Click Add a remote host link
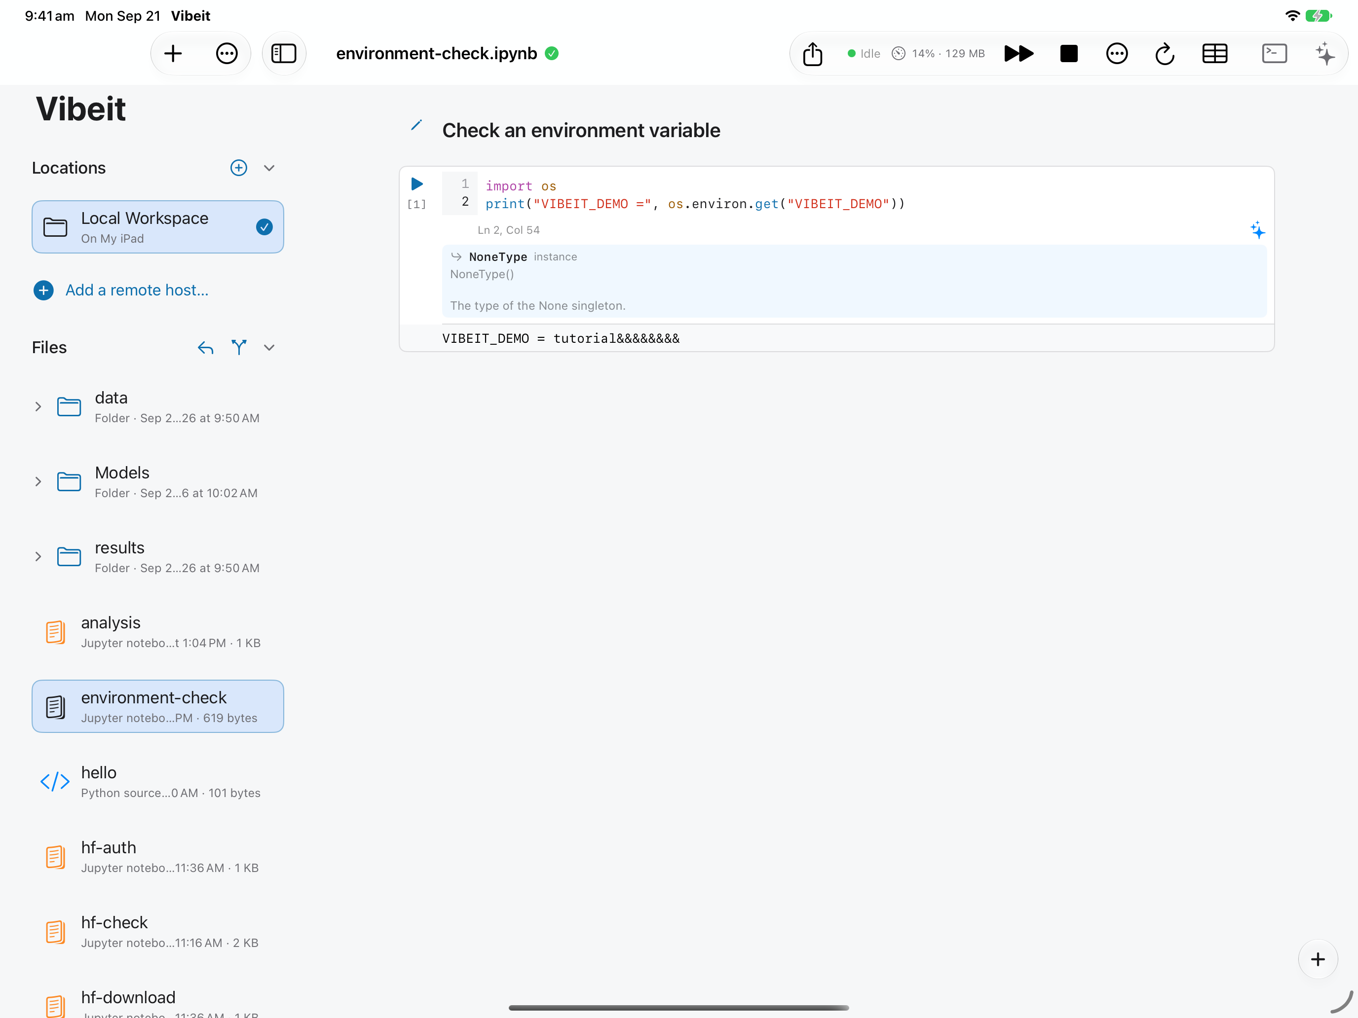1358x1018 pixels. point(137,290)
